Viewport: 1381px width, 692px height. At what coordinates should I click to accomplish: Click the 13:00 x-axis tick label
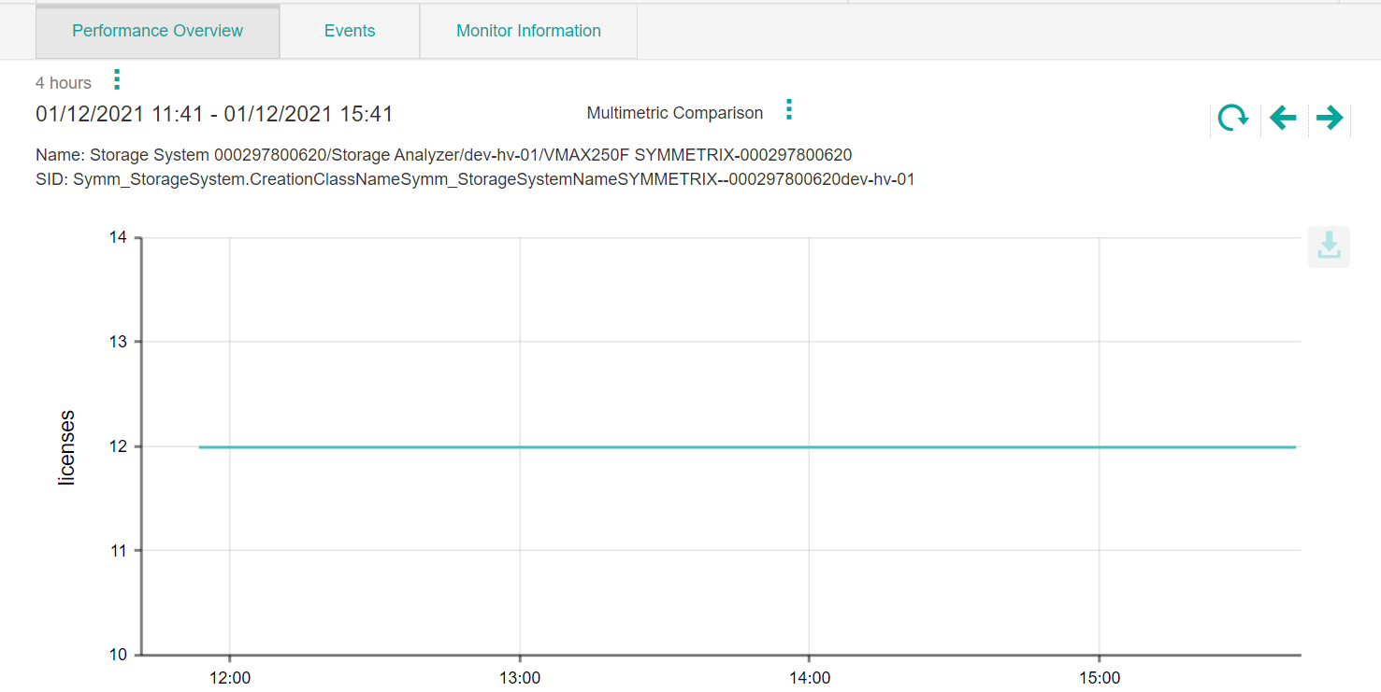pyautogui.click(x=520, y=678)
